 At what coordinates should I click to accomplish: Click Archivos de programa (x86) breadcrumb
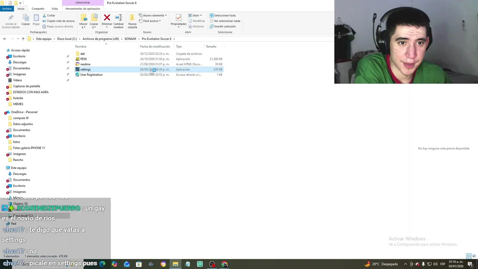(x=101, y=39)
